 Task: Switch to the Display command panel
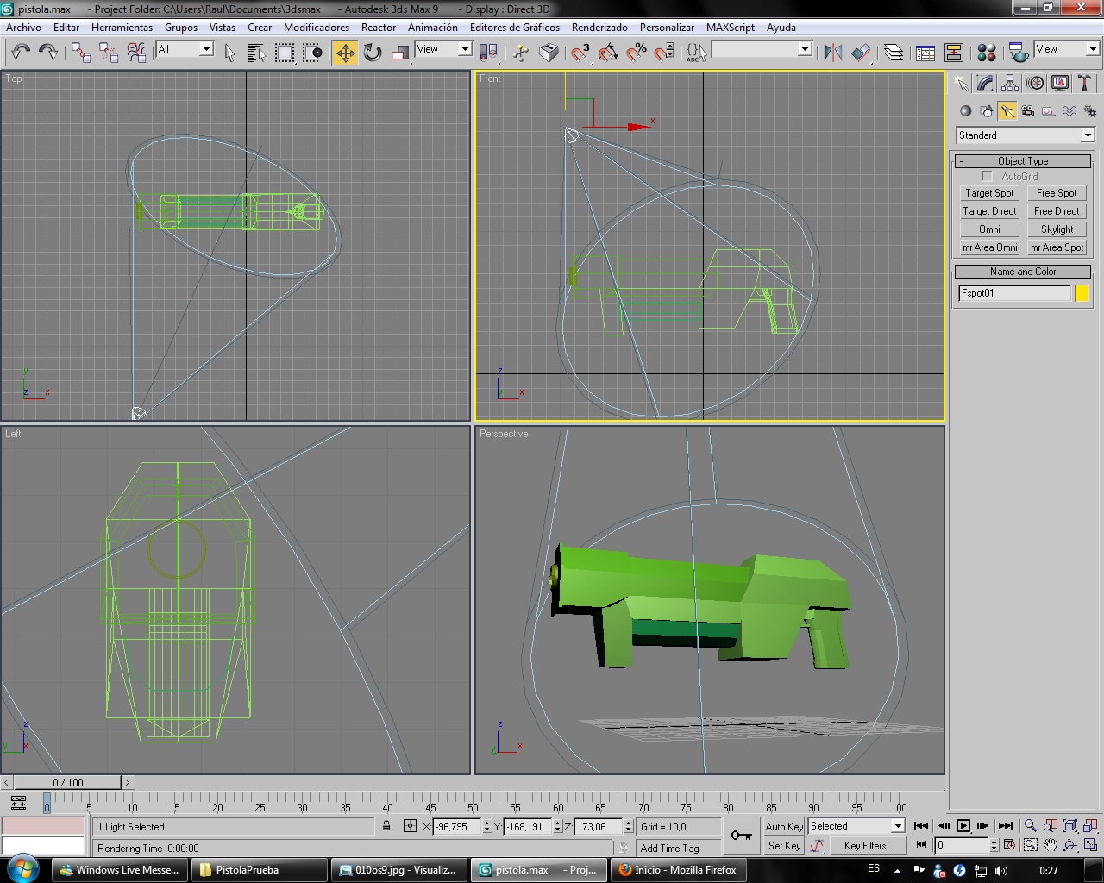(1060, 83)
